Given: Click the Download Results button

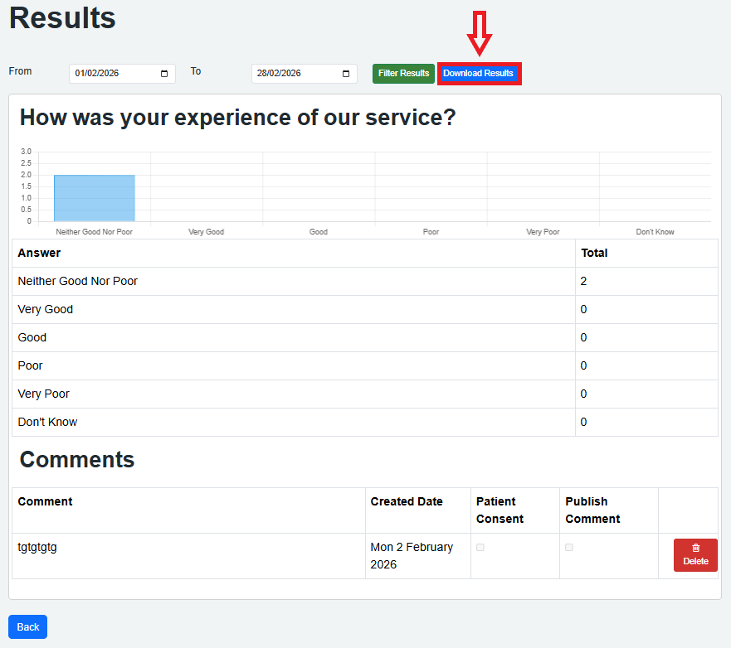Looking at the screenshot, I should point(479,74).
